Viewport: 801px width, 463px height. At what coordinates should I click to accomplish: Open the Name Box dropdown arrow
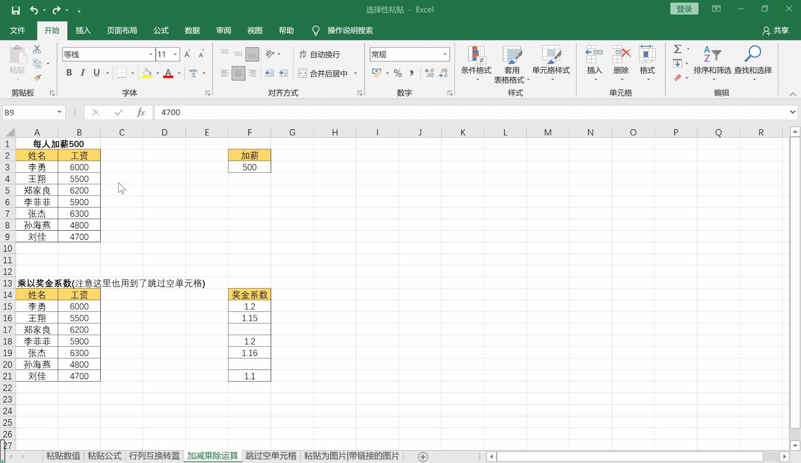[60, 112]
